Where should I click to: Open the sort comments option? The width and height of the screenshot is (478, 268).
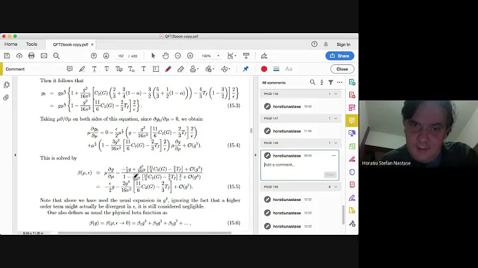[321, 82]
